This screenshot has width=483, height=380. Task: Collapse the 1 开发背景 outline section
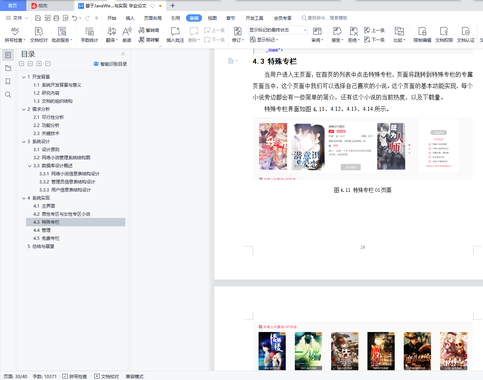click(x=24, y=77)
